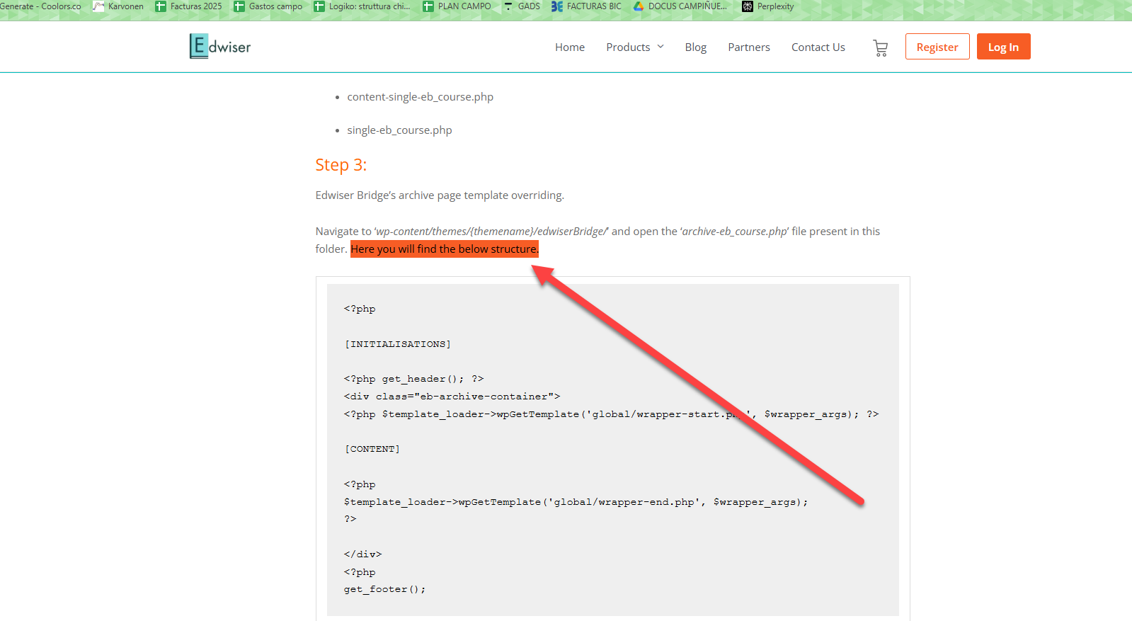Click the highlighted 'Here you will find the below structure.' text
The width and height of the screenshot is (1132, 621).
tap(445, 249)
